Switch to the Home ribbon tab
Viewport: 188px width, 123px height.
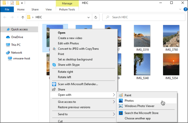(21, 9)
